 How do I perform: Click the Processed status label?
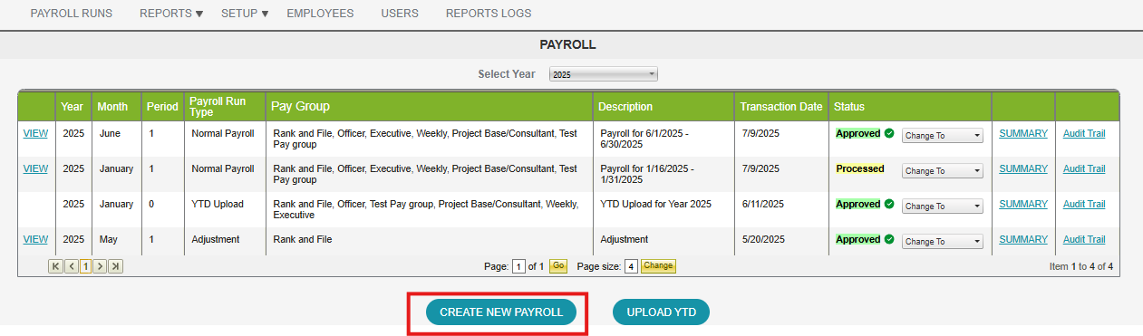(860, 168)
